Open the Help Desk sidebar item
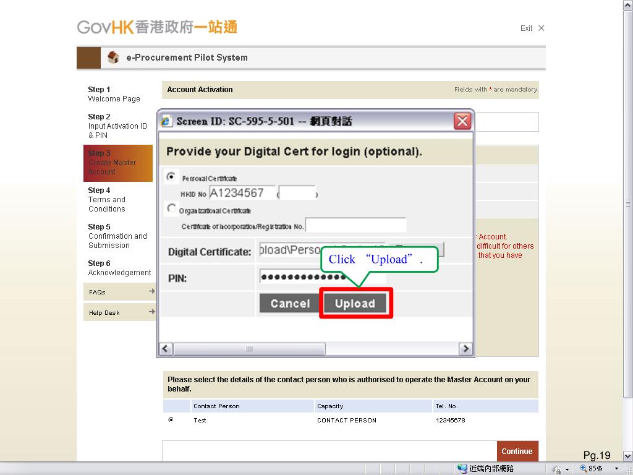This screenshot has width=633, height=475. 119,312
